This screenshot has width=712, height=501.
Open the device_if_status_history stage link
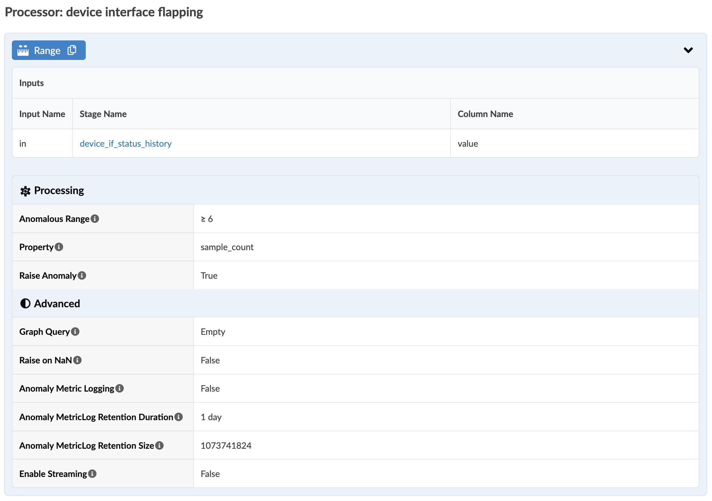(x=126, y=144)
